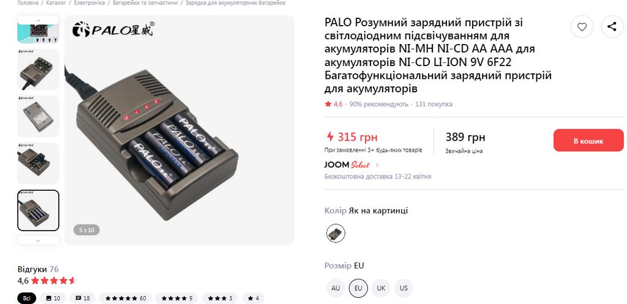The image size is (627, 304).
Task: View thumbnail showing charger back side
Action: pos(38,116)
